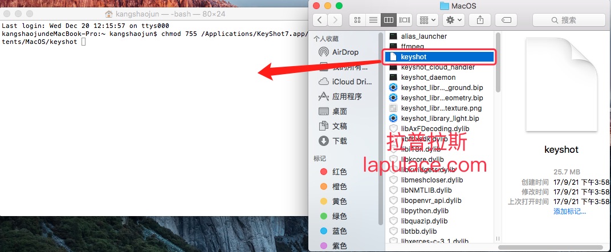Switch Finder to column view

[389, 20]
